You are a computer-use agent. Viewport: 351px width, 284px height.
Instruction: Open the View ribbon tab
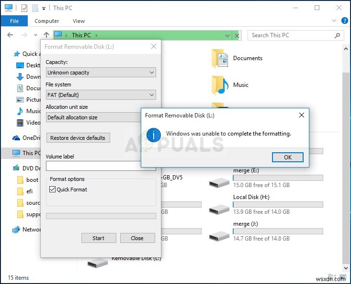(x=79, y=21)
